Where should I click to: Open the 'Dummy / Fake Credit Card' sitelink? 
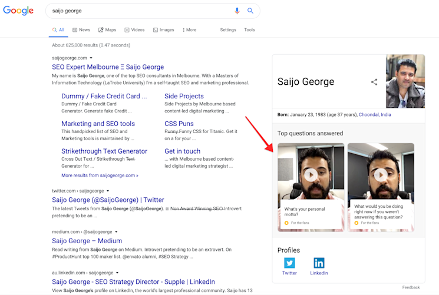pyautogui.click(x=104, y=97)
